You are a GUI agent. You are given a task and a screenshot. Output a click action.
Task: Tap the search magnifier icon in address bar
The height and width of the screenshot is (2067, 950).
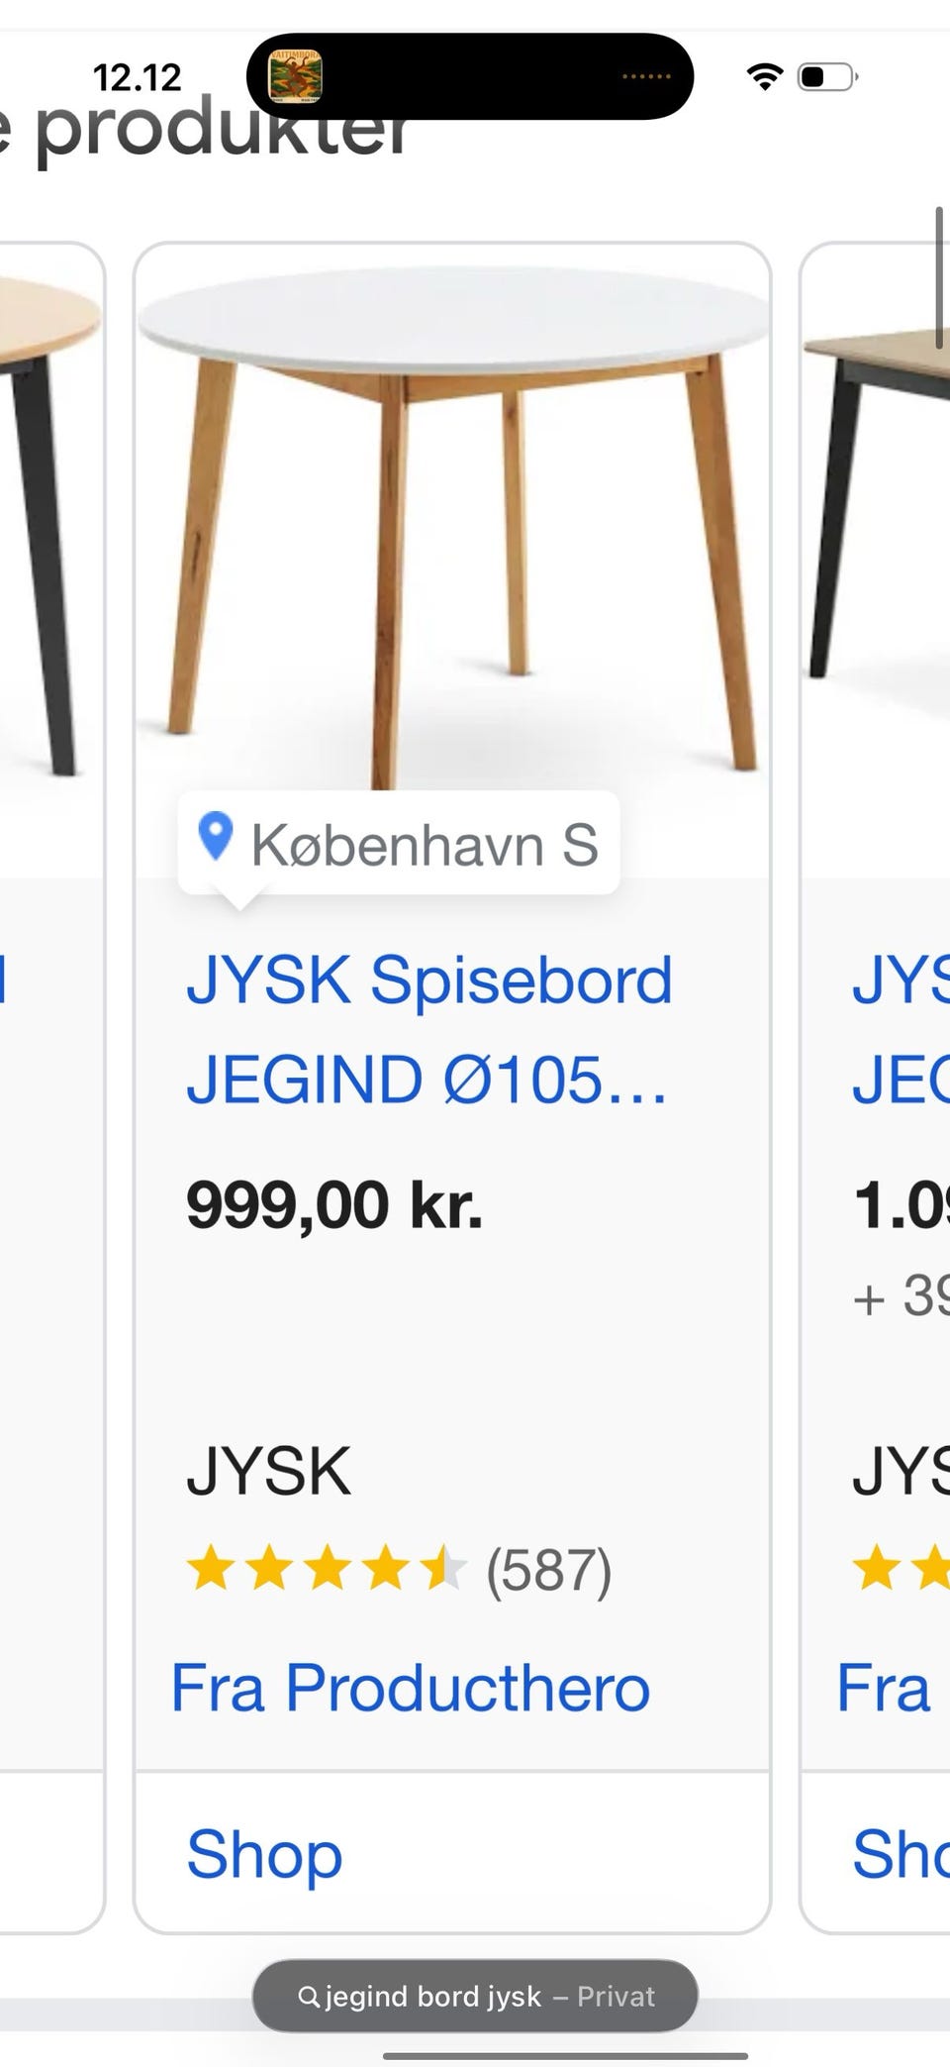point(309,1996)
